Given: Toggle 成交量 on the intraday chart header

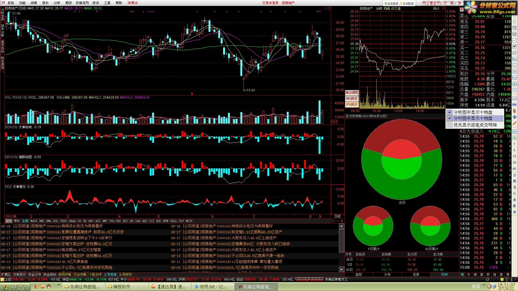Looking at the screenshot, I should pos(396,9).
